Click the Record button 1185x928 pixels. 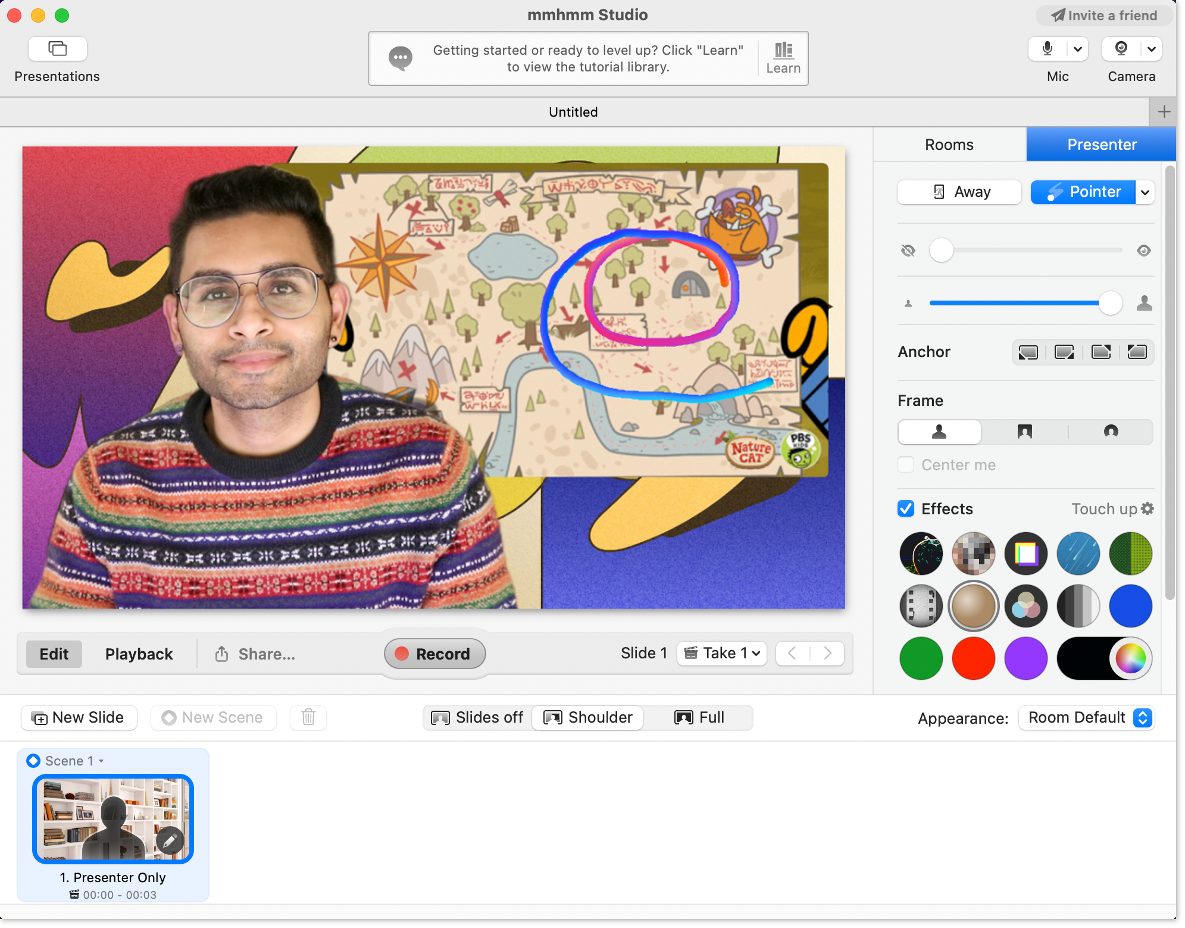[434, 654]
